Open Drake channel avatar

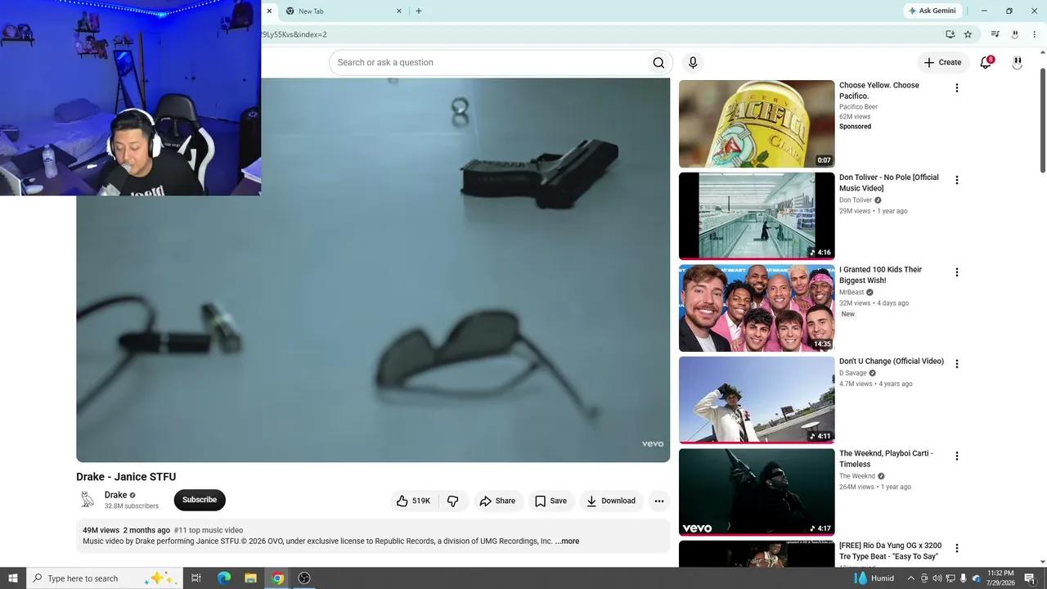point(88,500)
